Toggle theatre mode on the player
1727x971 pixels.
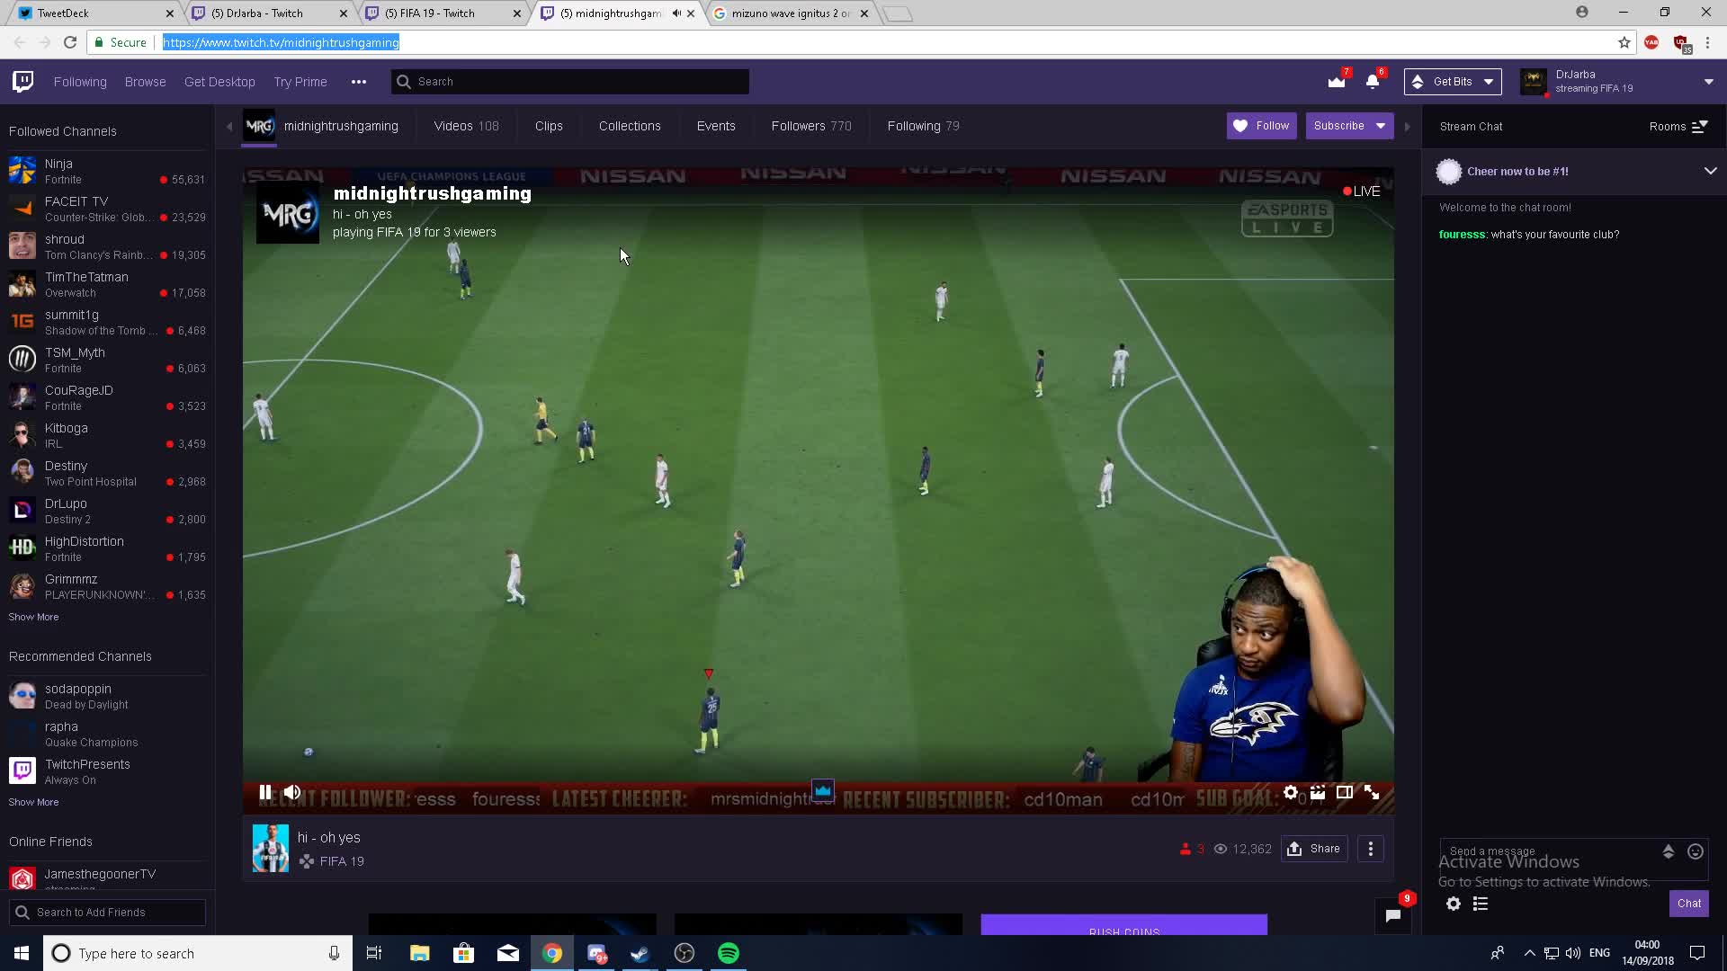(1345, 792)
